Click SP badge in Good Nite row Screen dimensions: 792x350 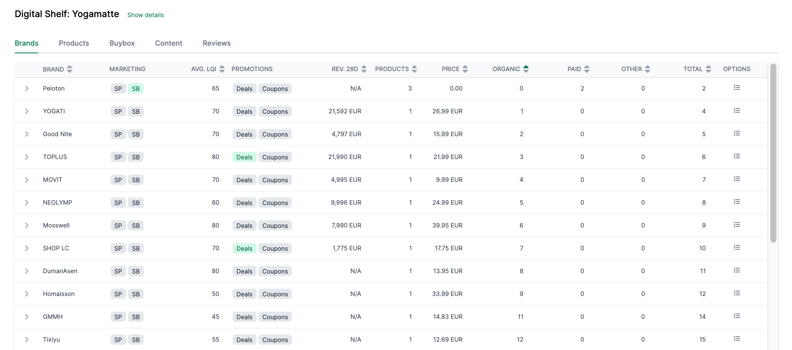118,134
